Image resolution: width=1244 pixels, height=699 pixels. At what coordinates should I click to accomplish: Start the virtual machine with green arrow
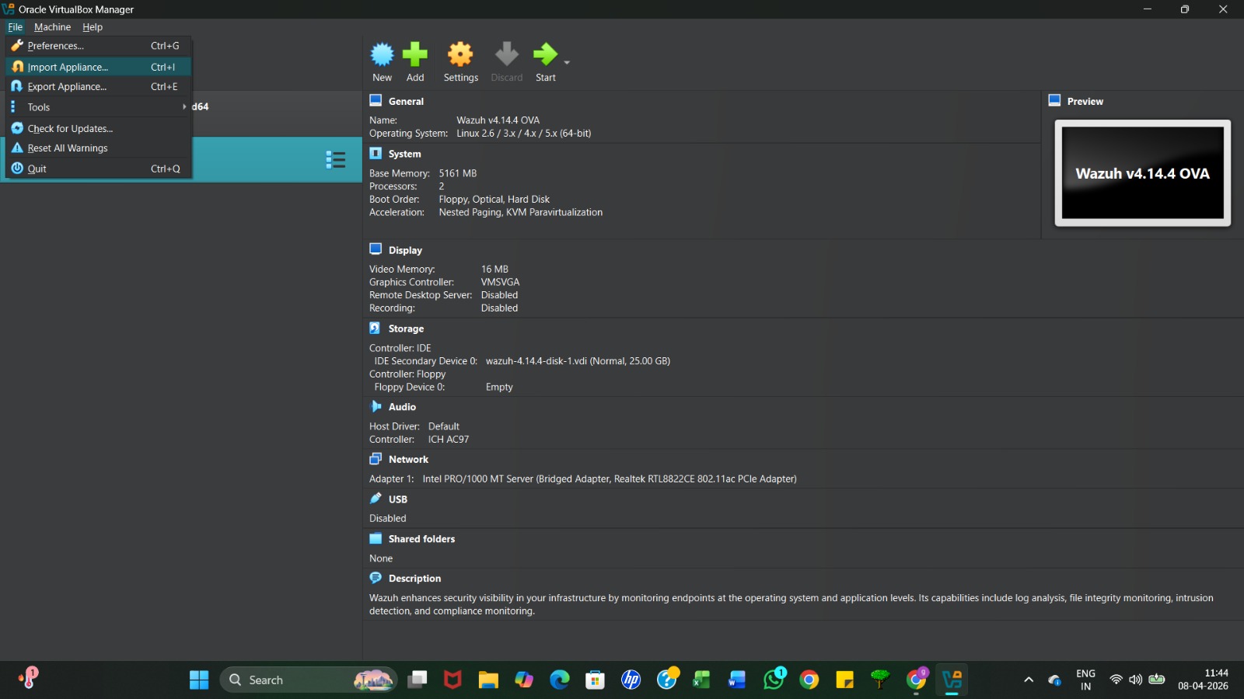pyautogui.click(x=545, y=54)
